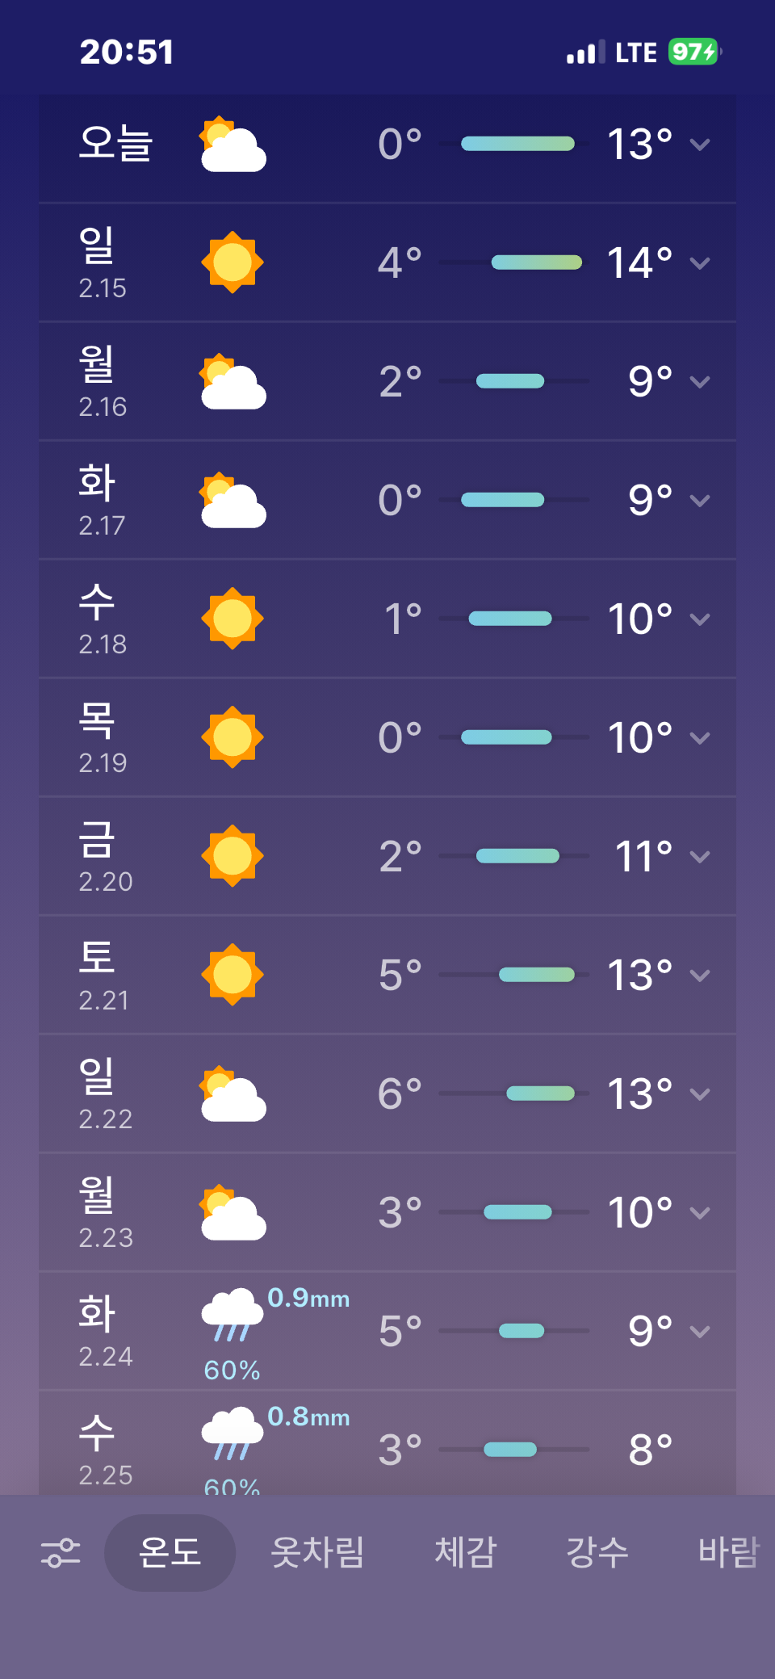
Task: Switch to the 옷차림 tab
Action: (x=317, y=1552)
